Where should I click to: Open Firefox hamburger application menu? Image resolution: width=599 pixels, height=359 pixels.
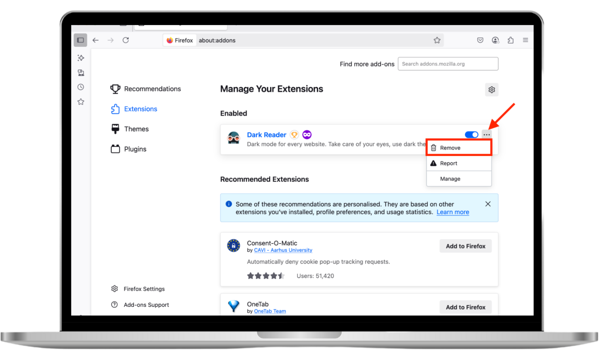click(525, 40)
